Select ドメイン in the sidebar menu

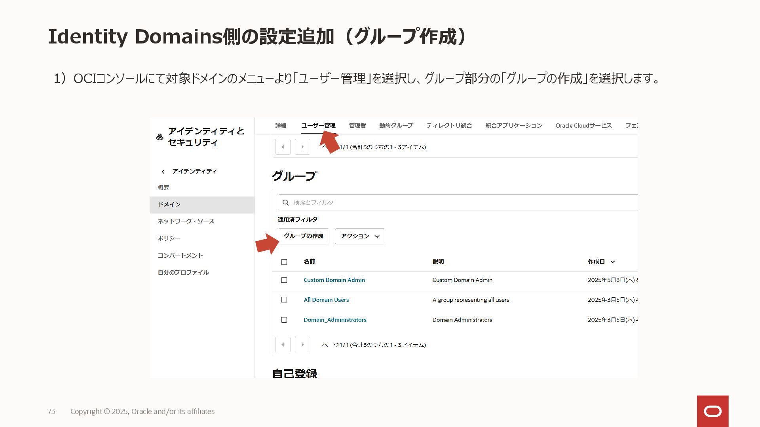click(202, 205)
